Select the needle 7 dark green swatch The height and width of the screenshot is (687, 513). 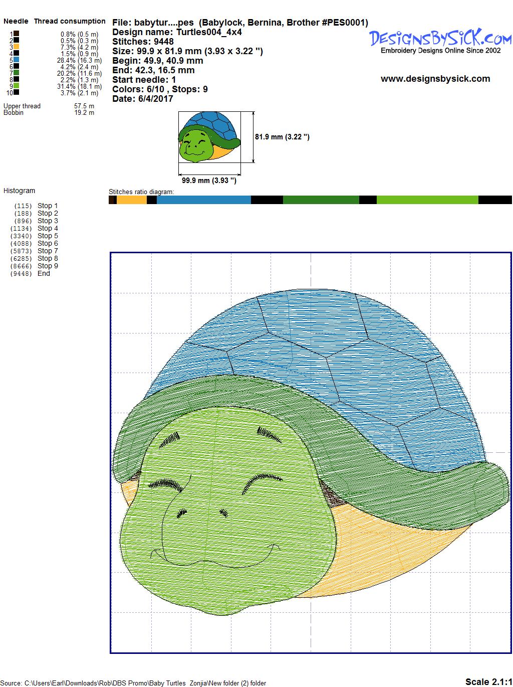point(17,73)
